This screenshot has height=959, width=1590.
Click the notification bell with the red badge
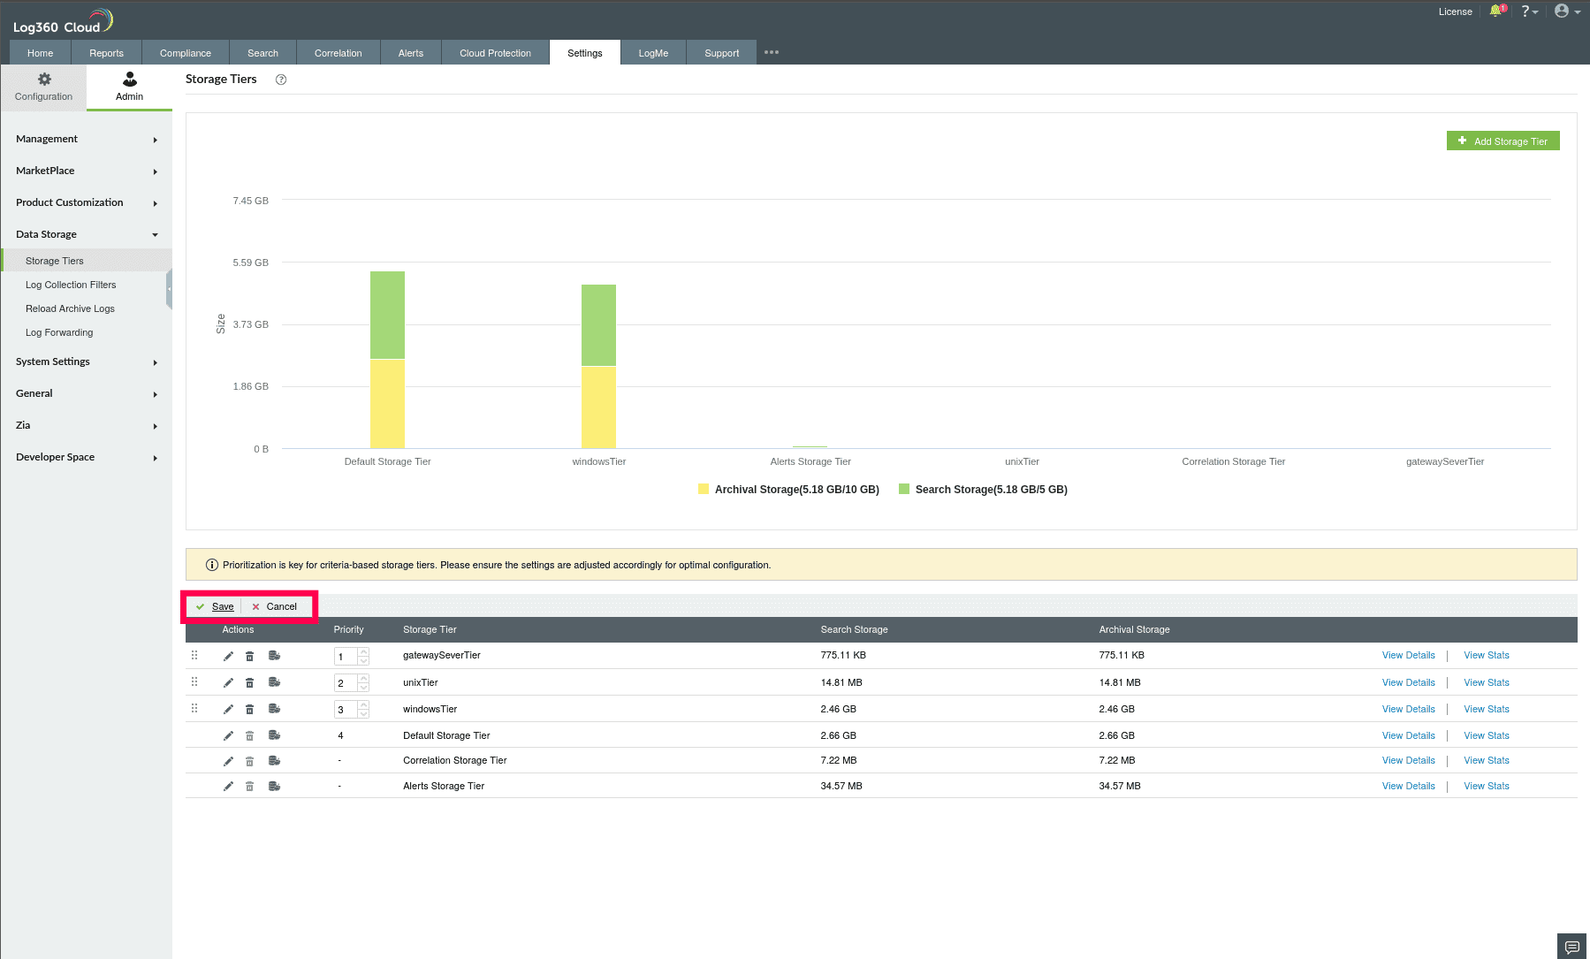tap(1497, 11)
